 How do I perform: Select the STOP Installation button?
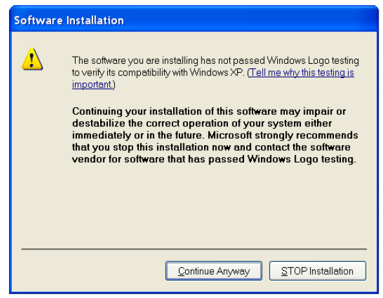point(318,271)
